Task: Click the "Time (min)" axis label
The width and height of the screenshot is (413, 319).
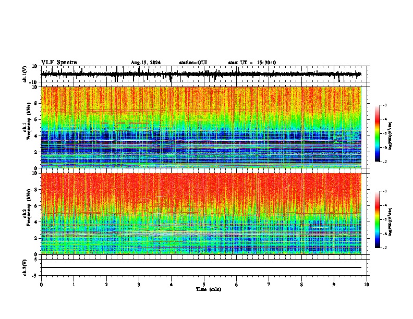Action: tap(209, 289)
